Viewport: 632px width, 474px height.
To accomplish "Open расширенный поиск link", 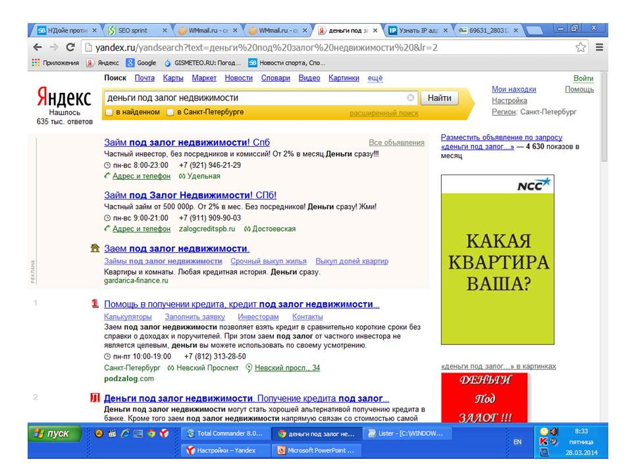I will point(384,113).
